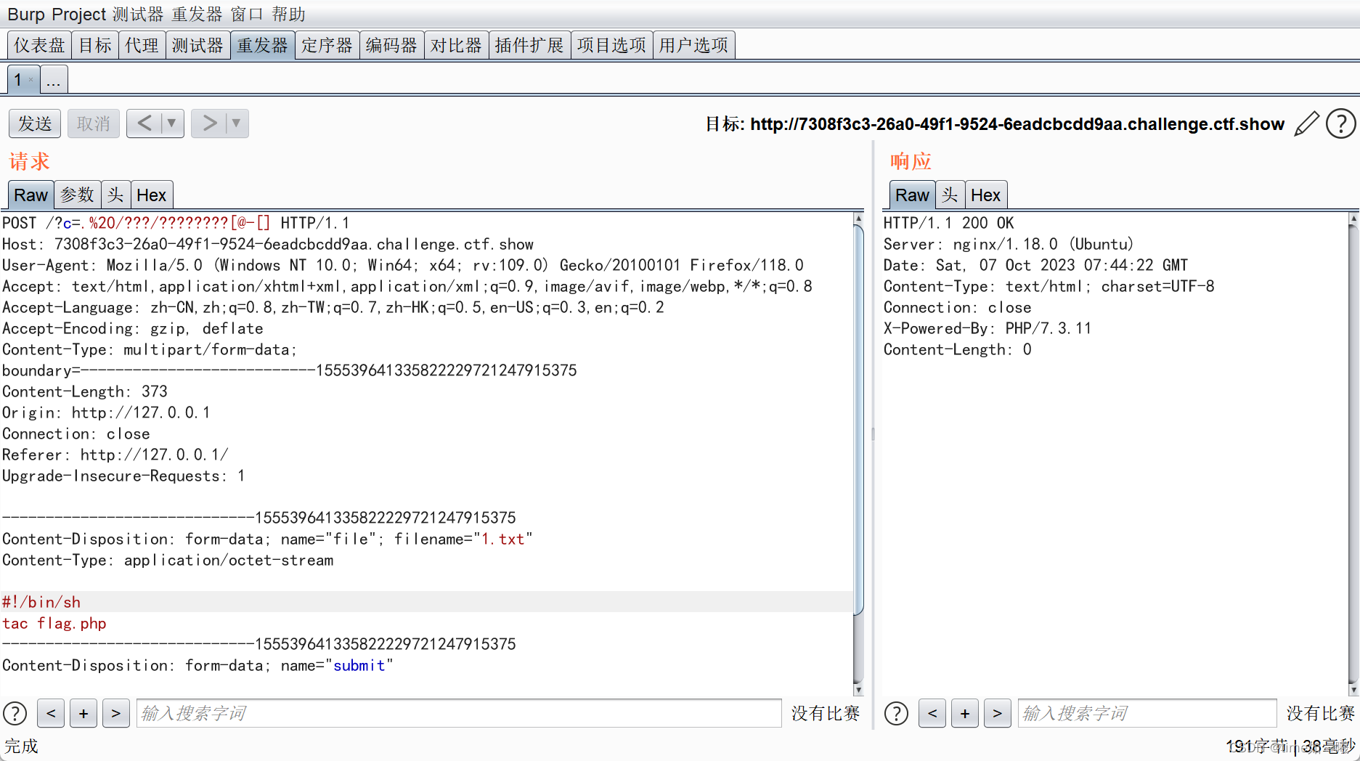1360x761 pixels.
Task: Select response Raw tab
Action: click(912, 195)
